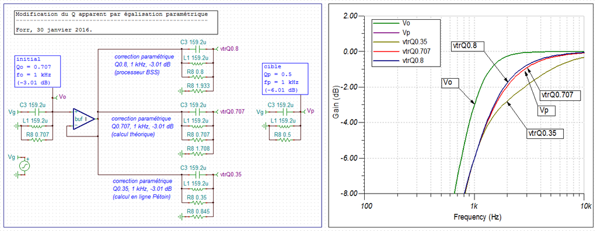This screenshot has height=231, width=597.
Task: Select capacitor symbol under 'C3 159.2u' in vtrQ0.8 branch
Action: pos(198,49)
